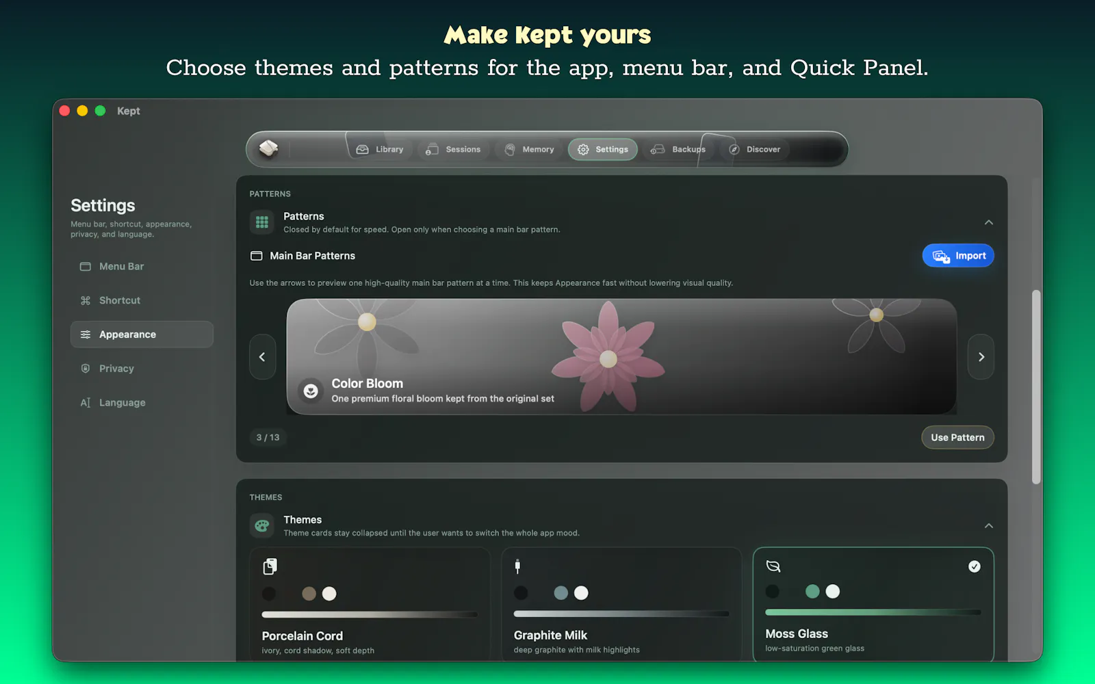
Task: Open the Library tab
Action: (380, 149)
